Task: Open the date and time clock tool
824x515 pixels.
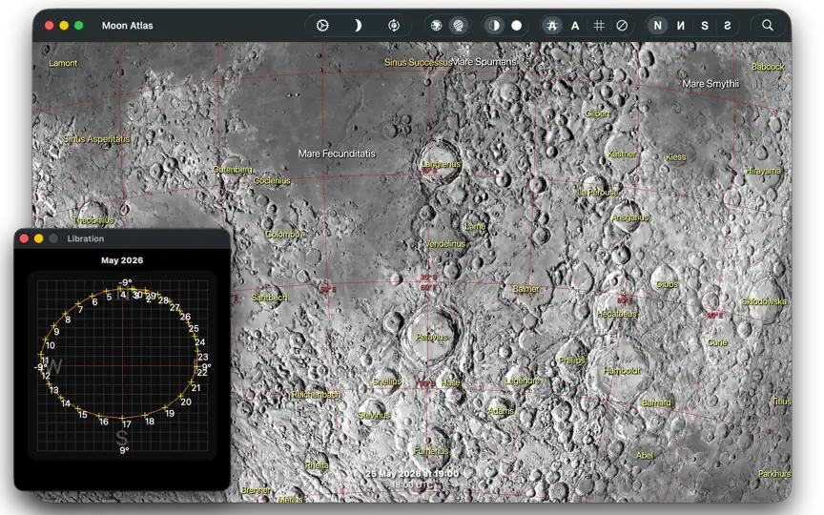Action: (322, 25)
